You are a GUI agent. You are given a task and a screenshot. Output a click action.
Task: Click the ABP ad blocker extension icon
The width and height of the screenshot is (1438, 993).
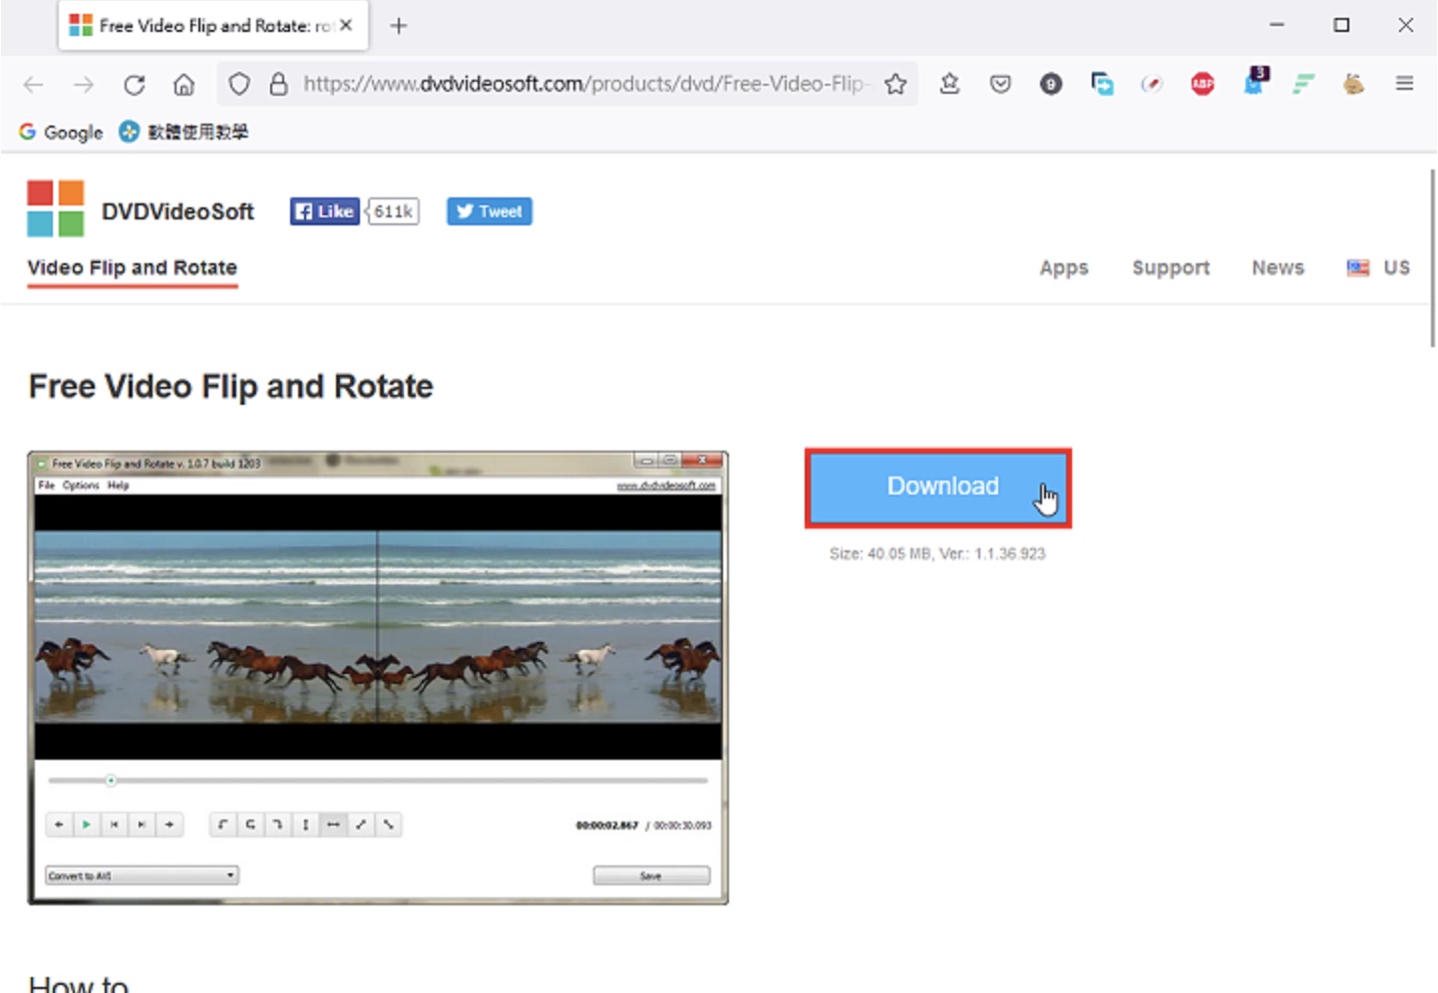pyautogui.click(x=1203, y=84)
